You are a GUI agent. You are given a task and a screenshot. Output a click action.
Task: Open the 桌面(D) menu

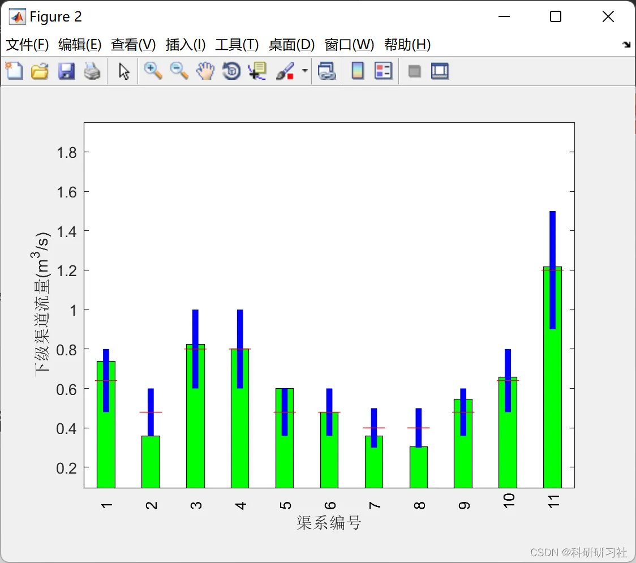point(291,45)
